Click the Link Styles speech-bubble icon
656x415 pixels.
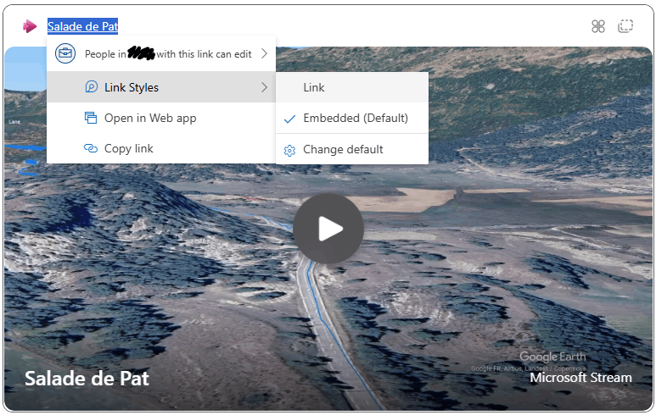pyautogui.click(x=91, y=87)
